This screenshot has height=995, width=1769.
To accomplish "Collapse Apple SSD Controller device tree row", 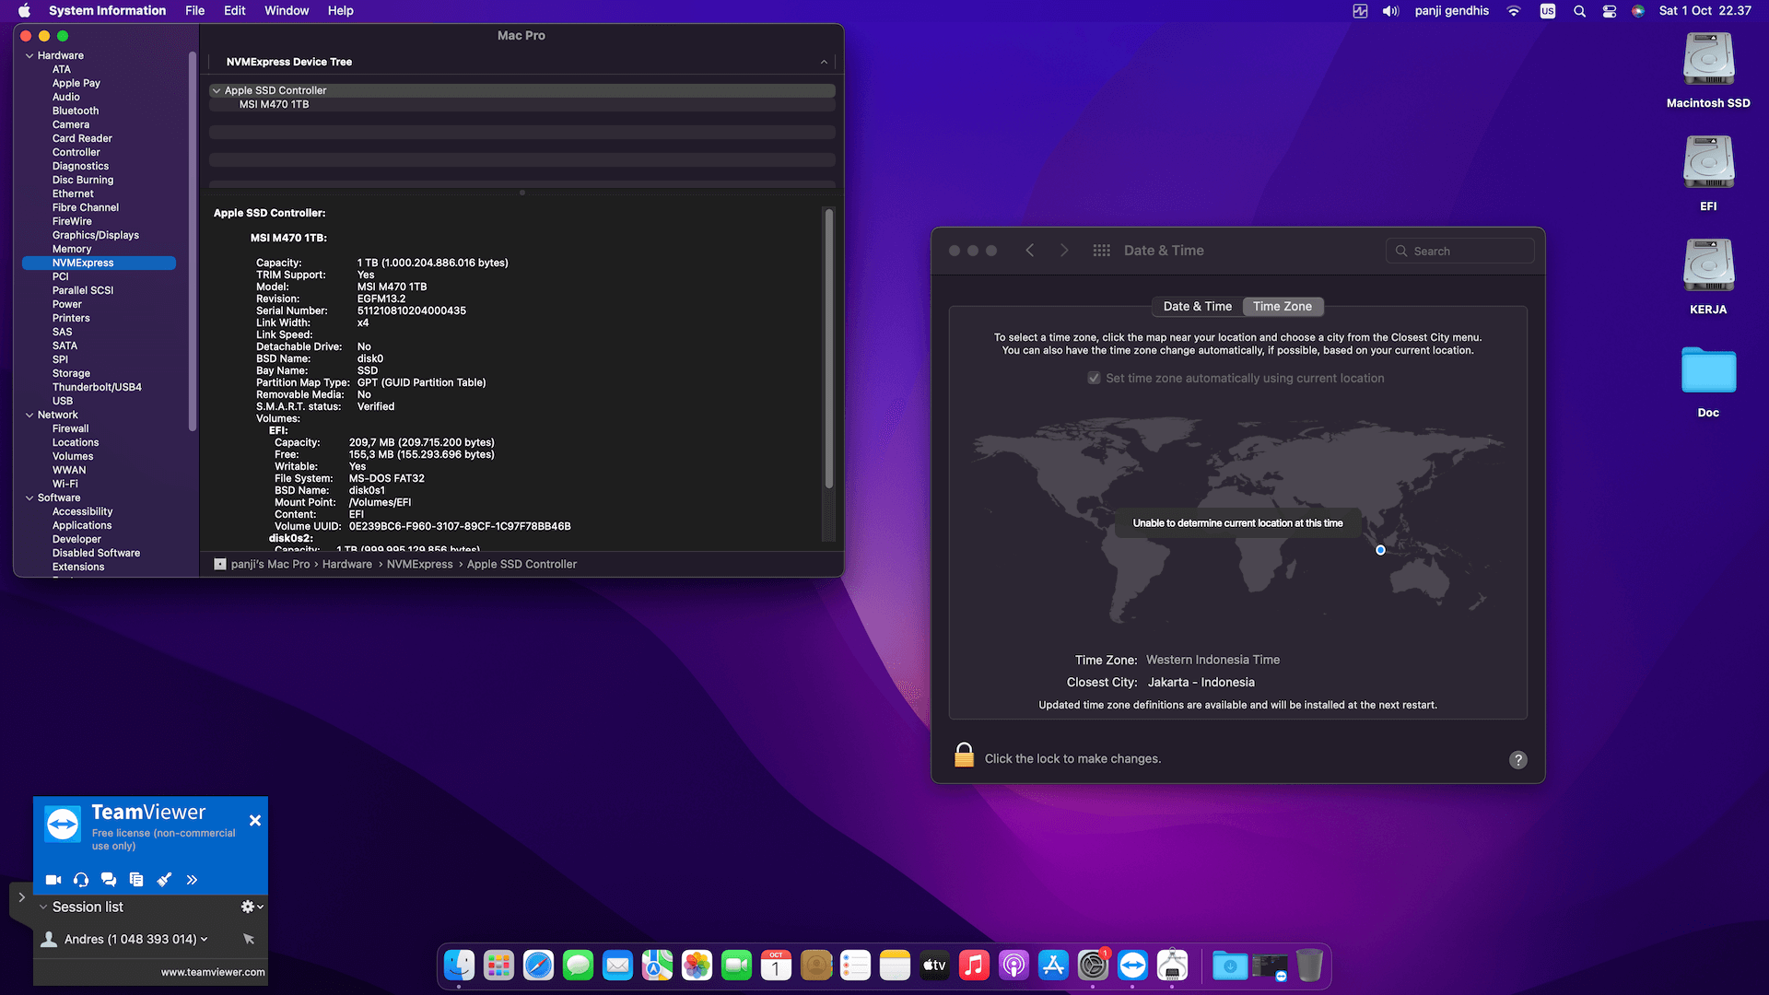I will (217, 90).
